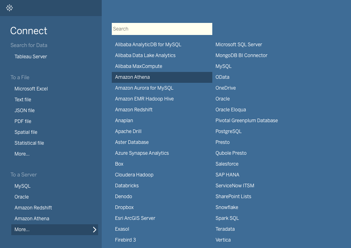
Task: Select MySQL in connector list
Action: (224, 66)
